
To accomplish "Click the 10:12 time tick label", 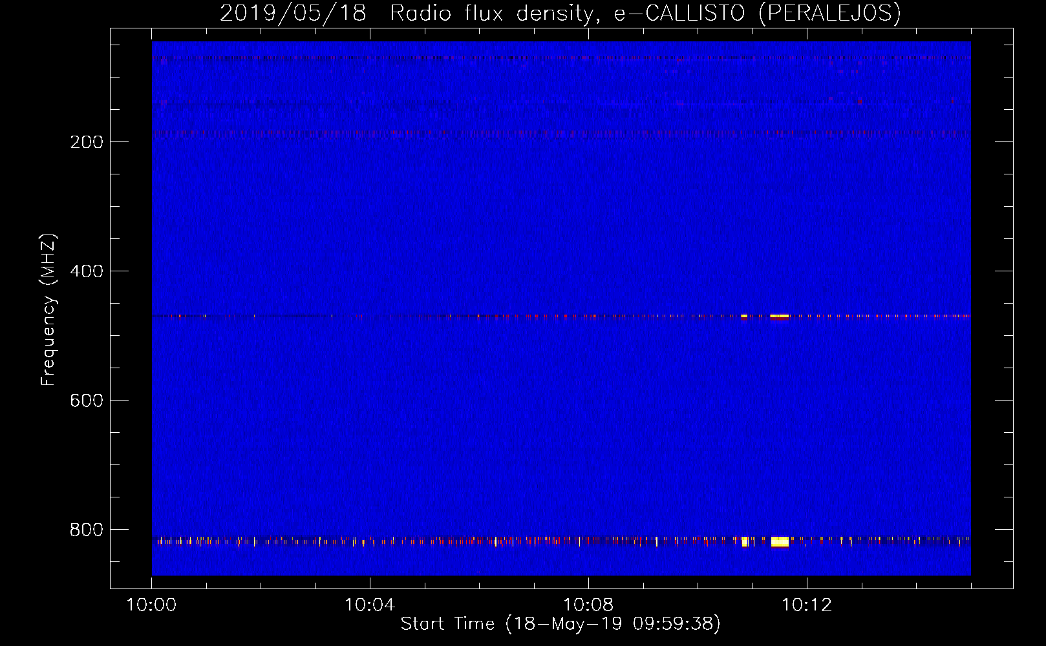I will click(807, 605).
